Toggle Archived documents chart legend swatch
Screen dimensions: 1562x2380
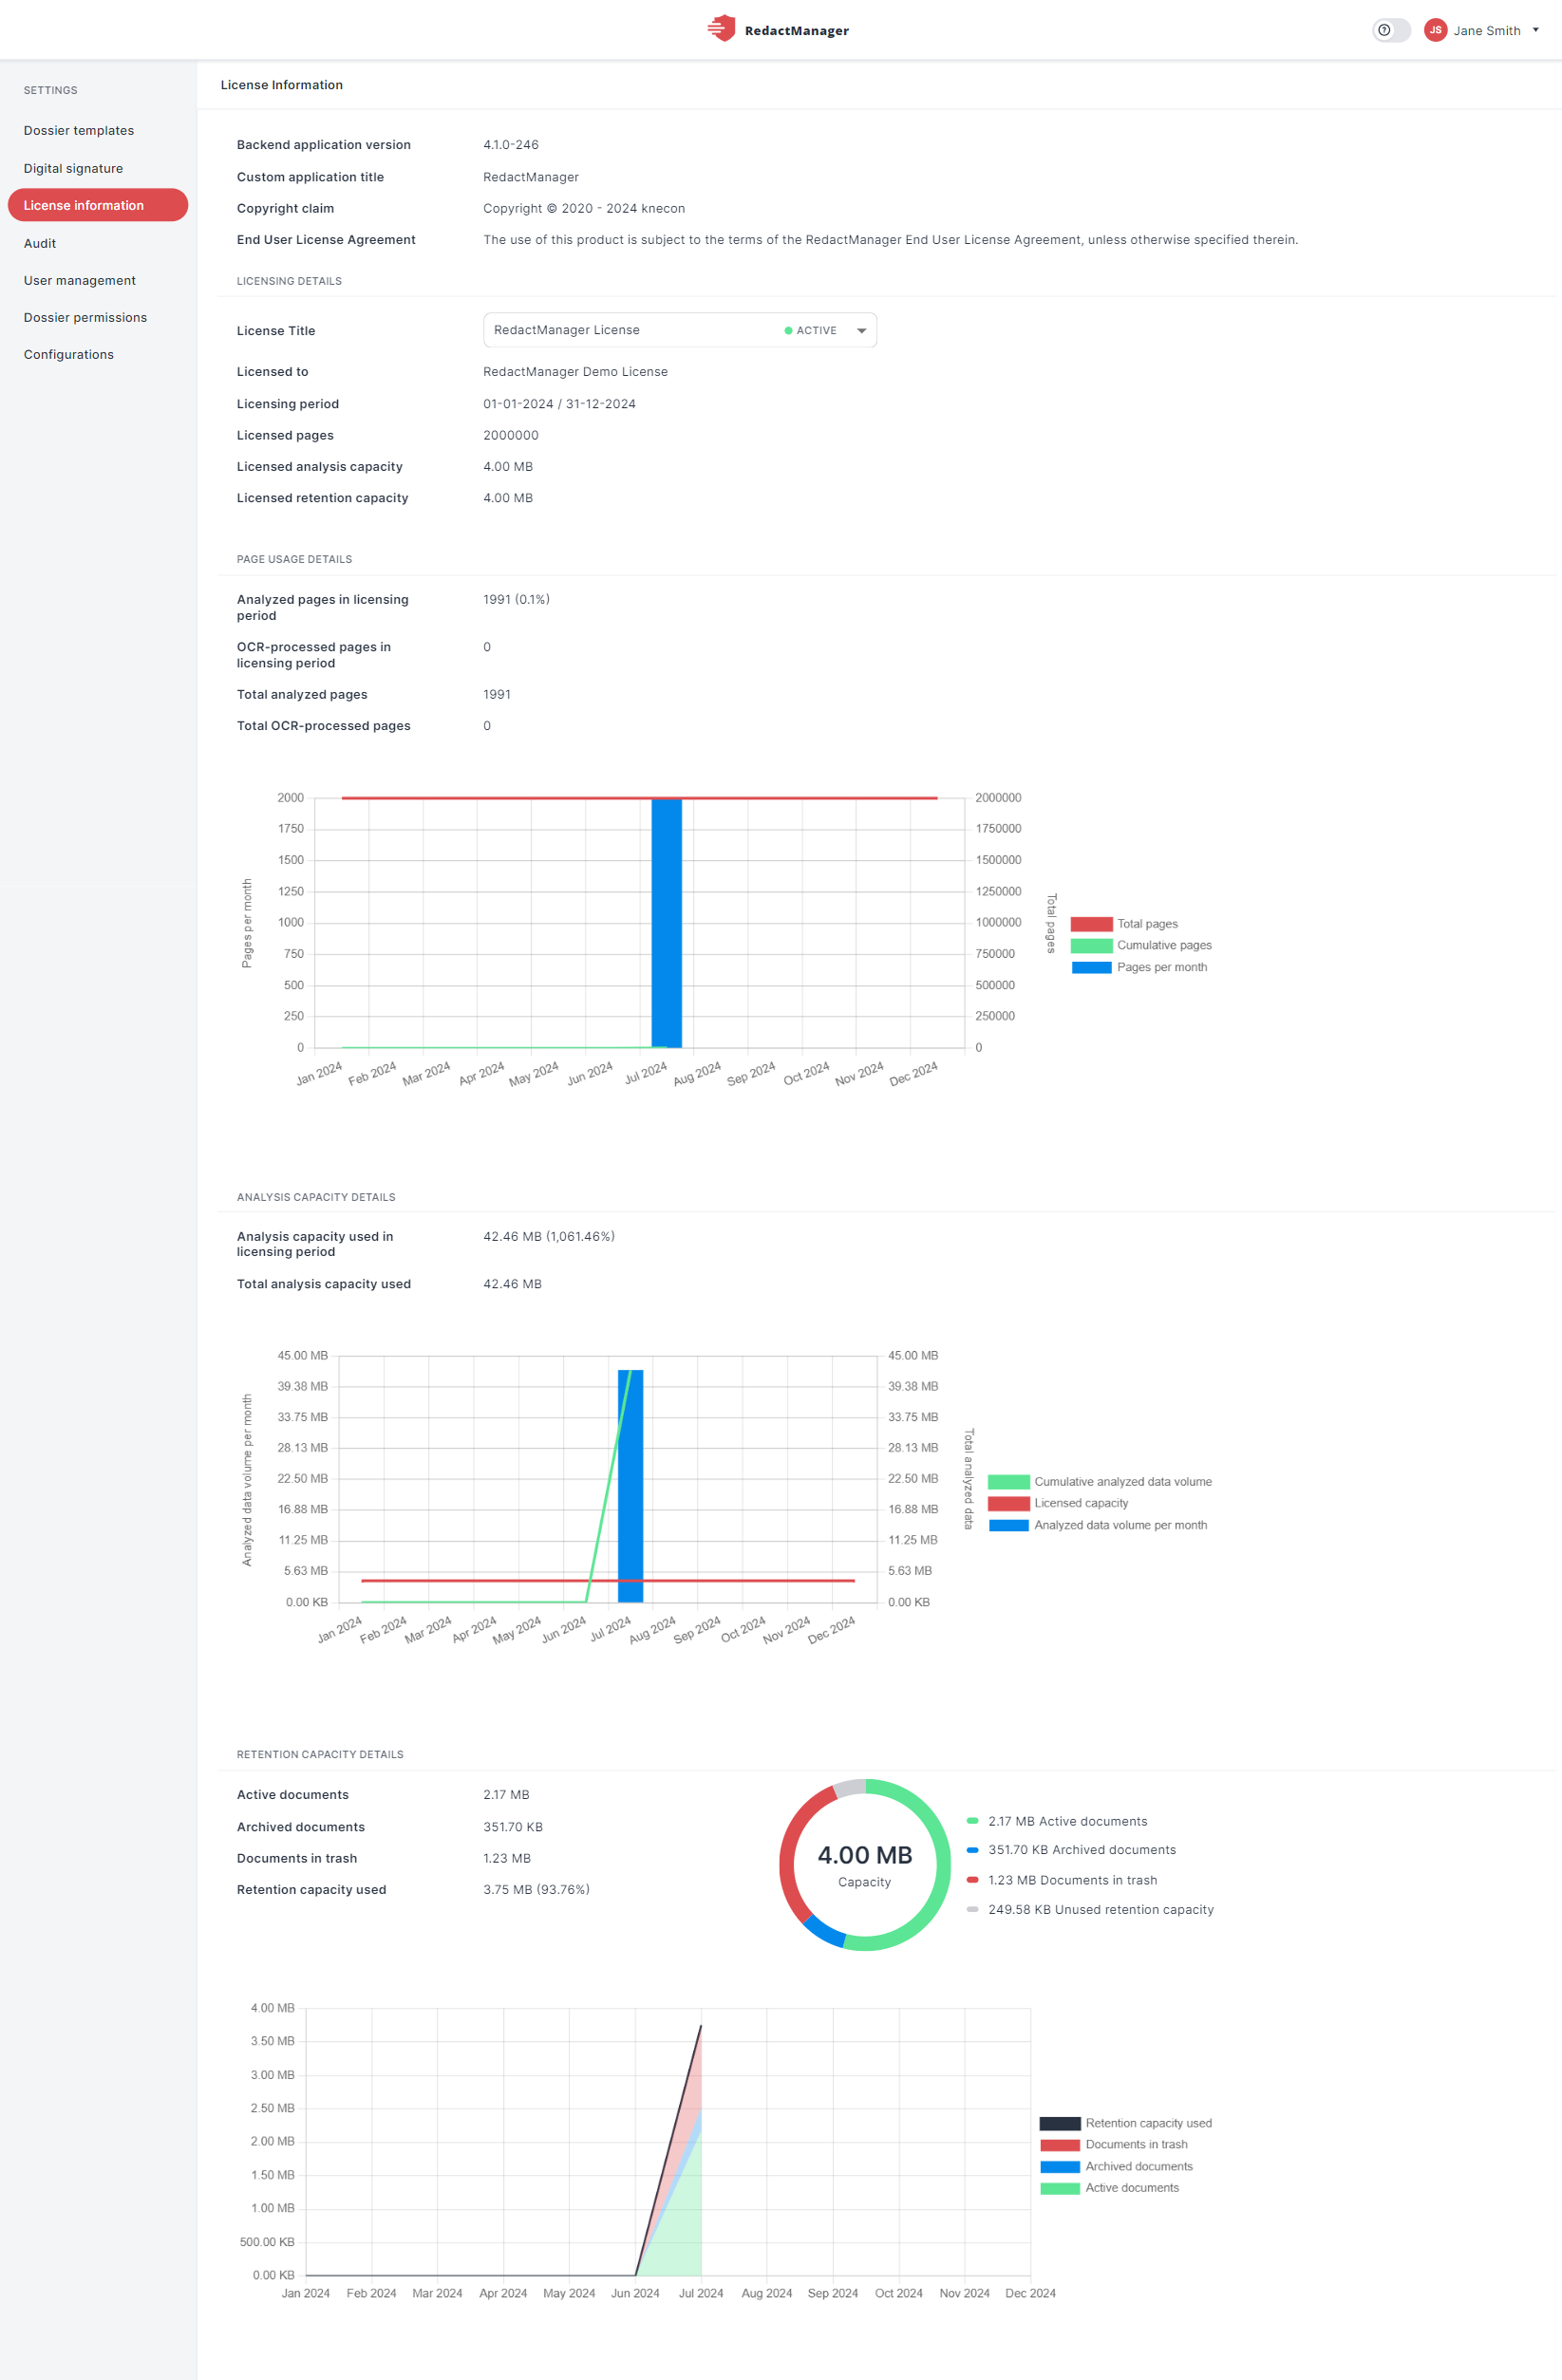(x=1060, y=2167)
